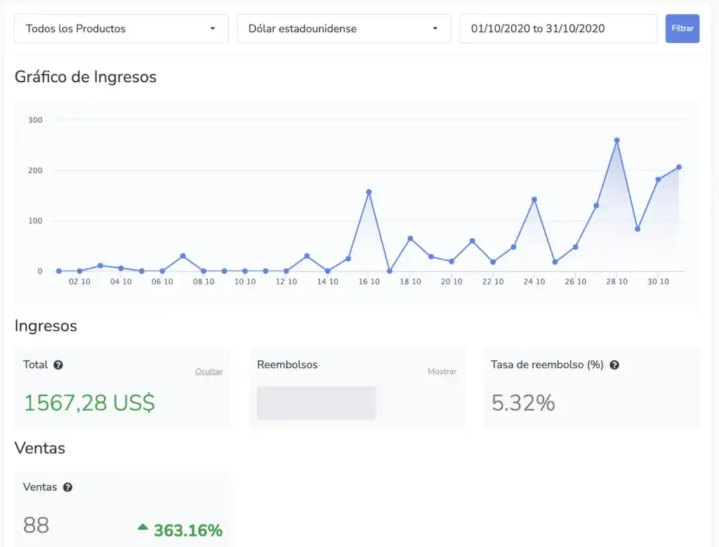Click the 363.16% sales growth figure

pos(187,530)
